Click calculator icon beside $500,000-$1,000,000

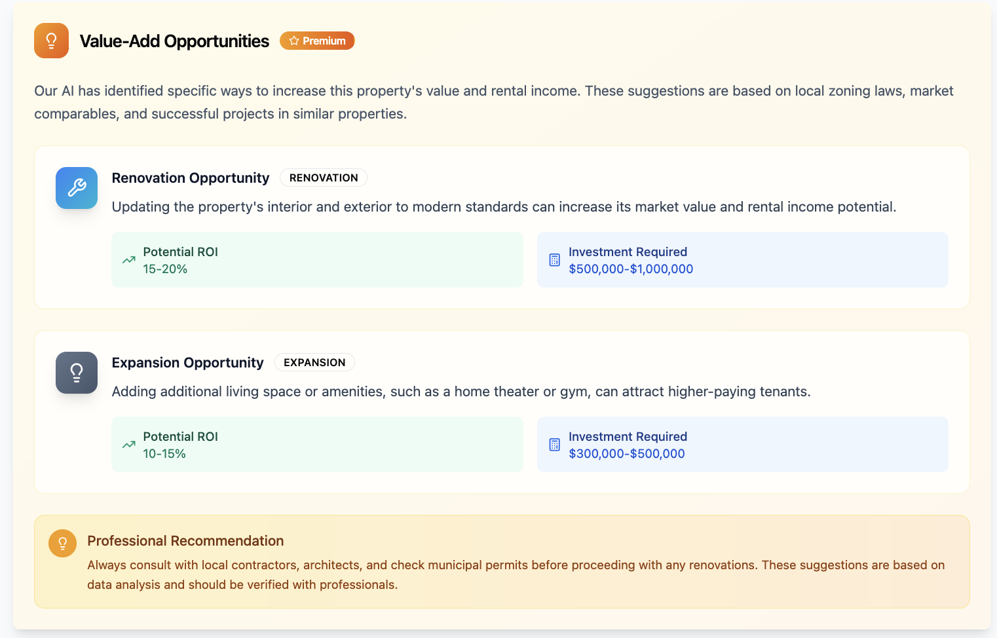(555, 260)
